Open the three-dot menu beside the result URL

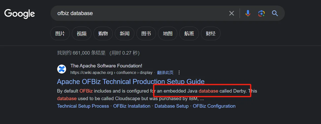179,72
